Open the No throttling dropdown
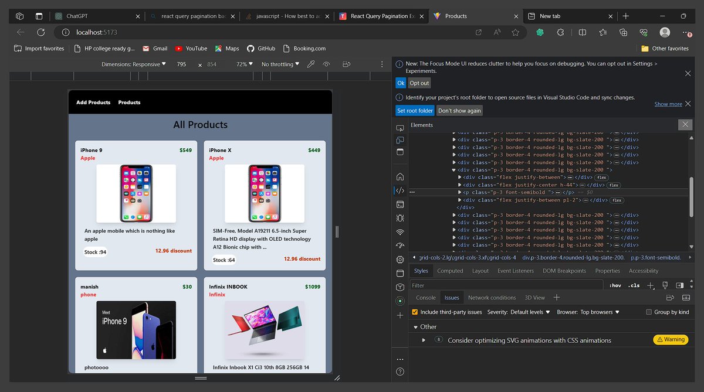Screen dimensions: 704x392 (280, 64)
